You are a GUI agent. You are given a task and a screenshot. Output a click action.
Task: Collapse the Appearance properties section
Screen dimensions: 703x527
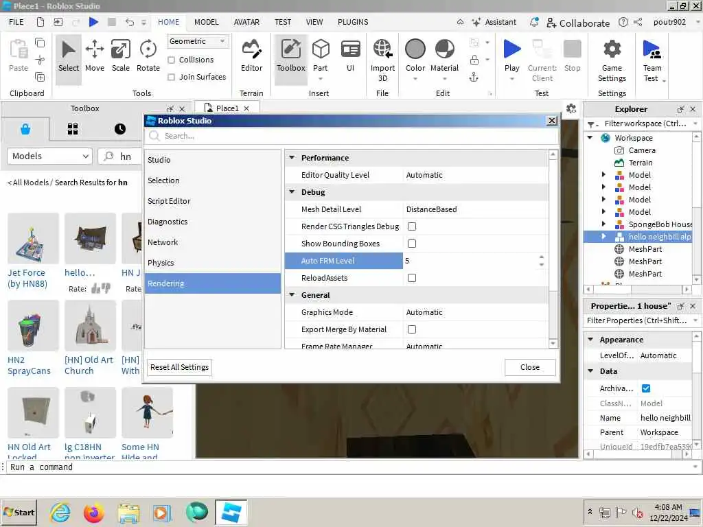pyautogui.click(x=591, y=339)
